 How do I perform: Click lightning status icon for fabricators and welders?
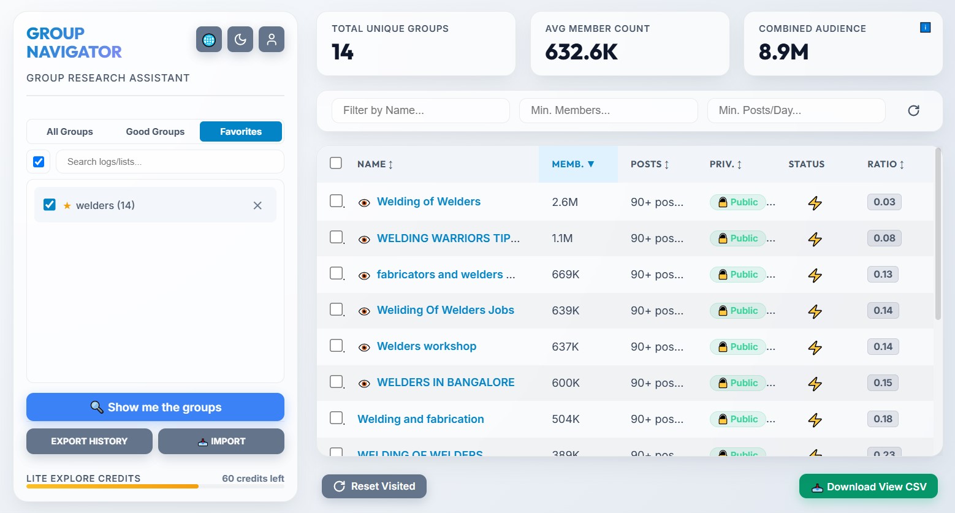(x=815, y=275)
